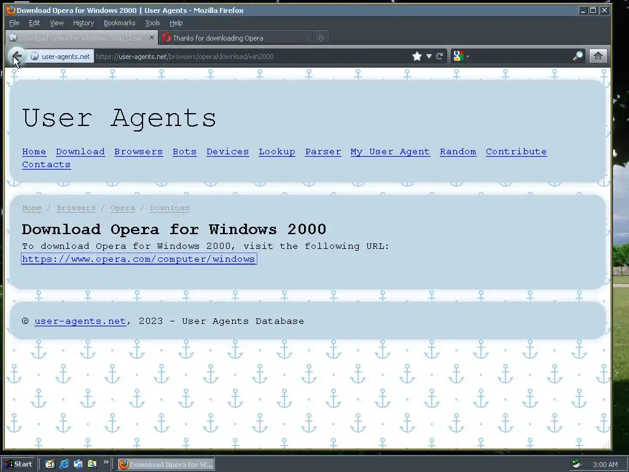Image resolution: width=629 pixels, height=472 pixels.
Task: Open the Google search engine dropdown
Action: [461, 56]
